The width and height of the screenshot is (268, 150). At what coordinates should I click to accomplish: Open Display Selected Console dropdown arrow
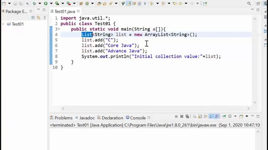click(x=235, y=116)
